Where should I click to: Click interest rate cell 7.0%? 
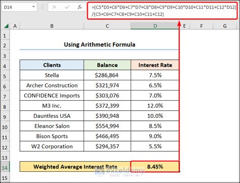pyautogui.click(x=155, y=96)
